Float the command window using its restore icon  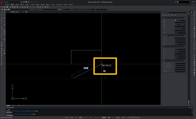click(190, 108)
